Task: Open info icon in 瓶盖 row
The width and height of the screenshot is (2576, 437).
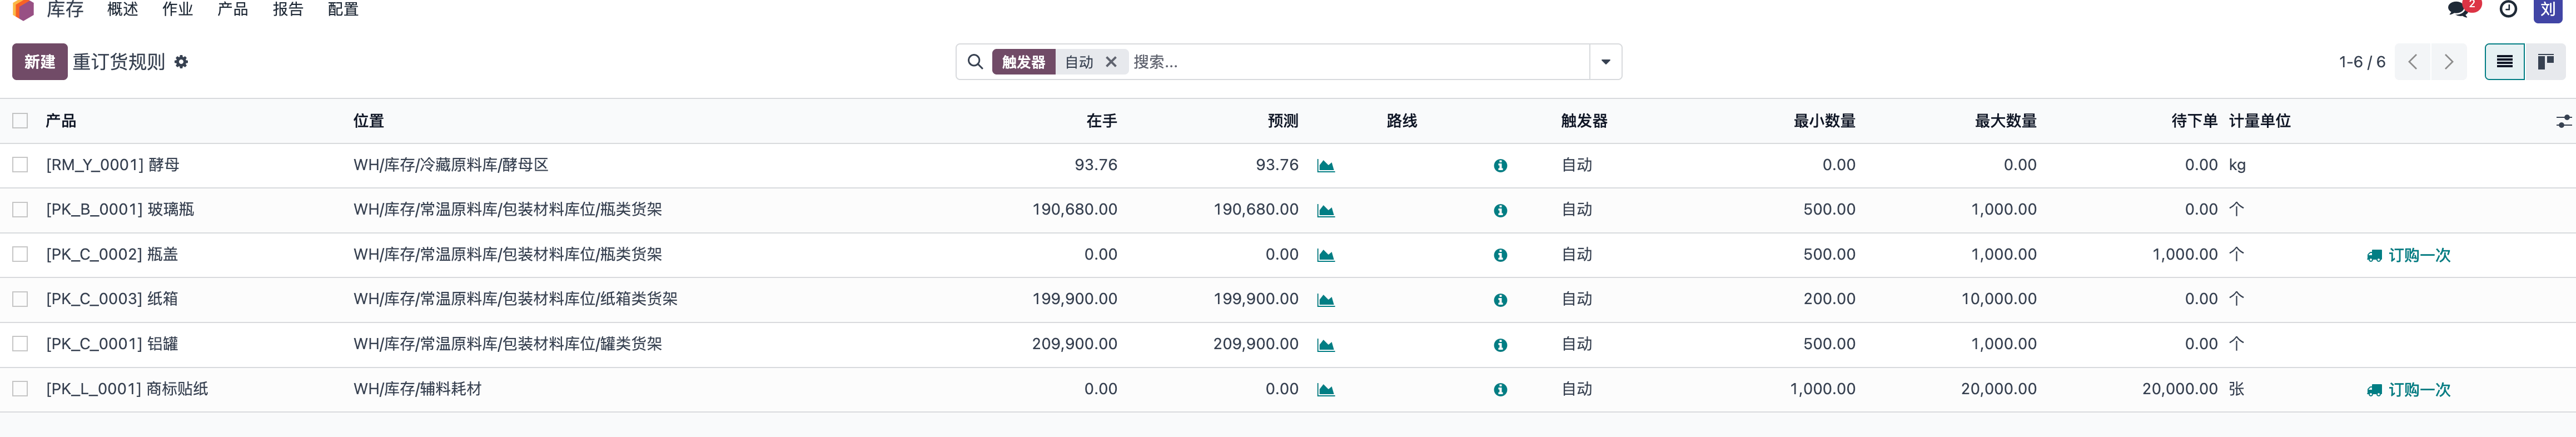Action: 1500,256
